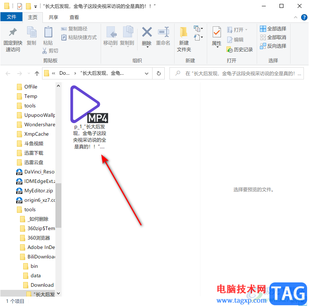The width and height of the screenshot is (309, 306).
Task: Select the 迅雷下载 folder
Action: [x=30, y=153]
